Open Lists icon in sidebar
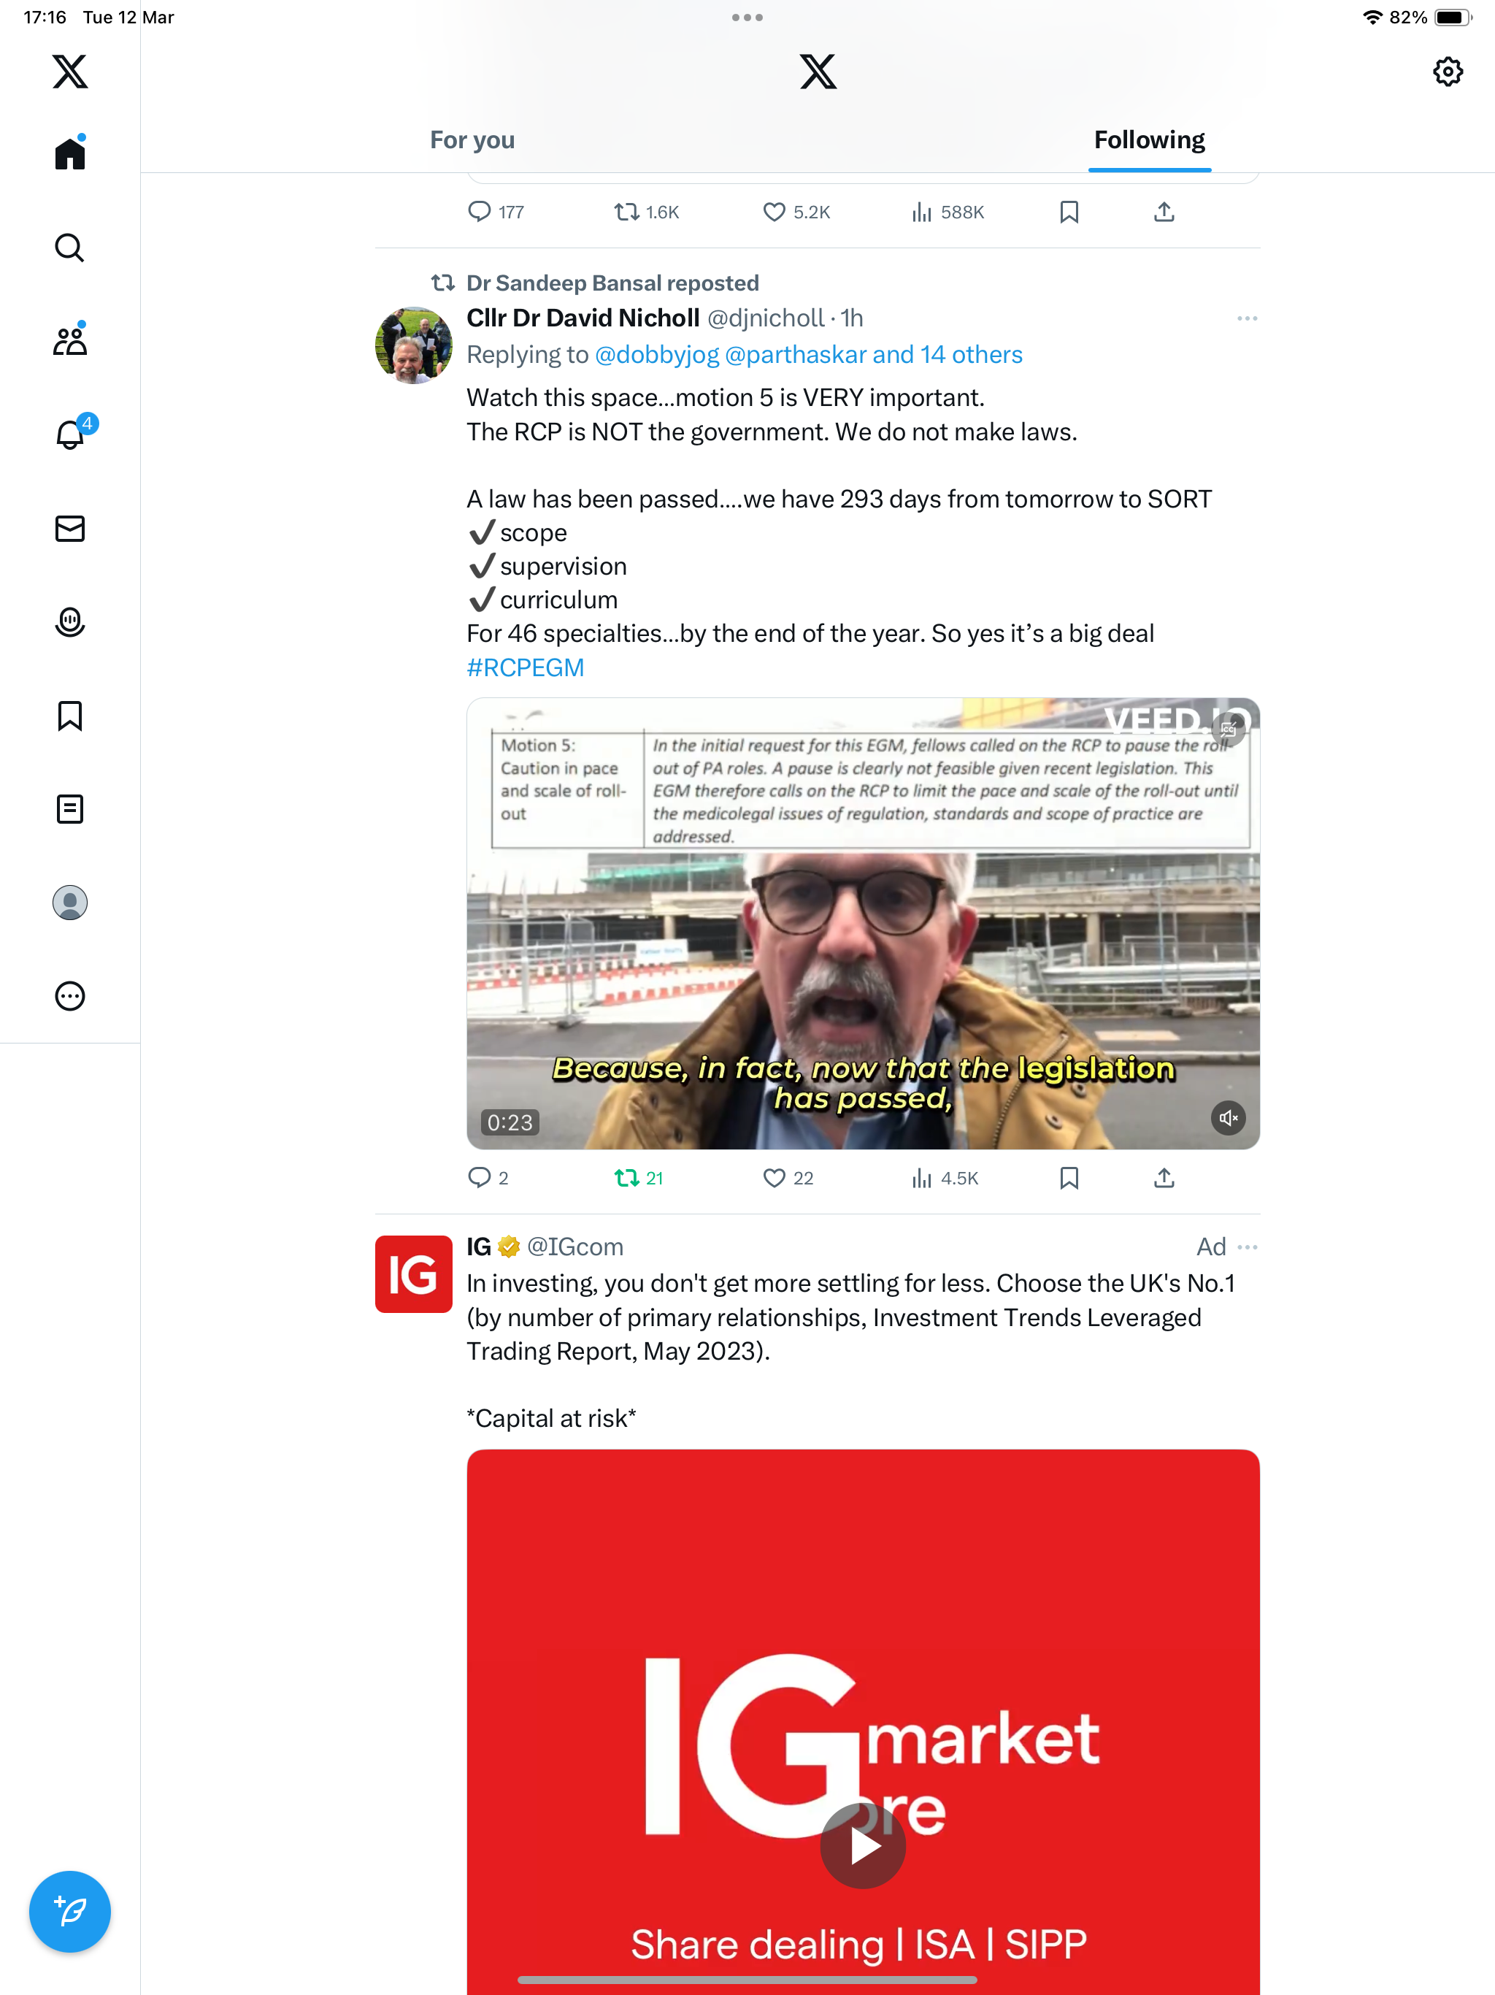The image size is (1495, 1995). (69, 809)
